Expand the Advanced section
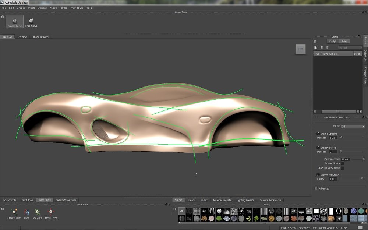This screenshot has width=368, height=230. coord(316,188)
